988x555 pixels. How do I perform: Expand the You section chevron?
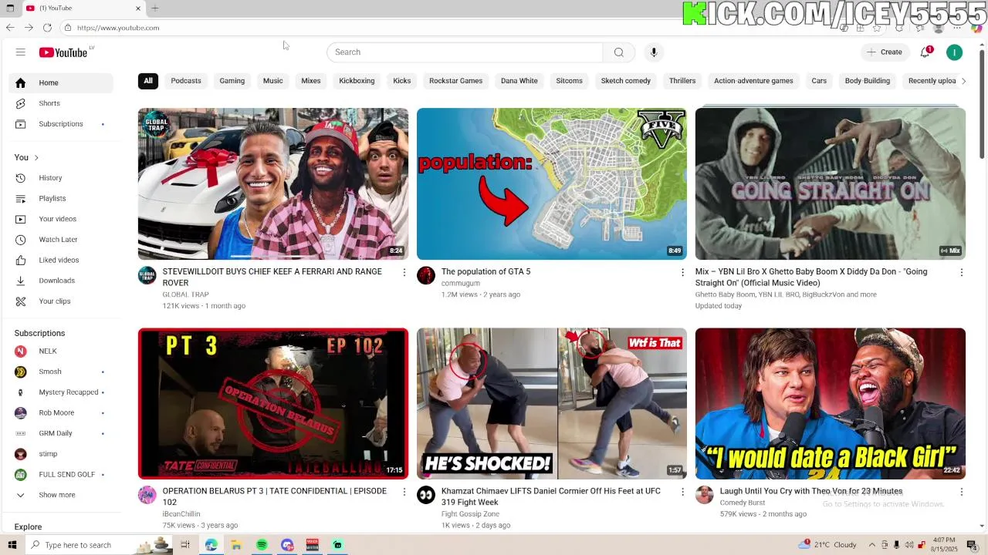point(36,158)
